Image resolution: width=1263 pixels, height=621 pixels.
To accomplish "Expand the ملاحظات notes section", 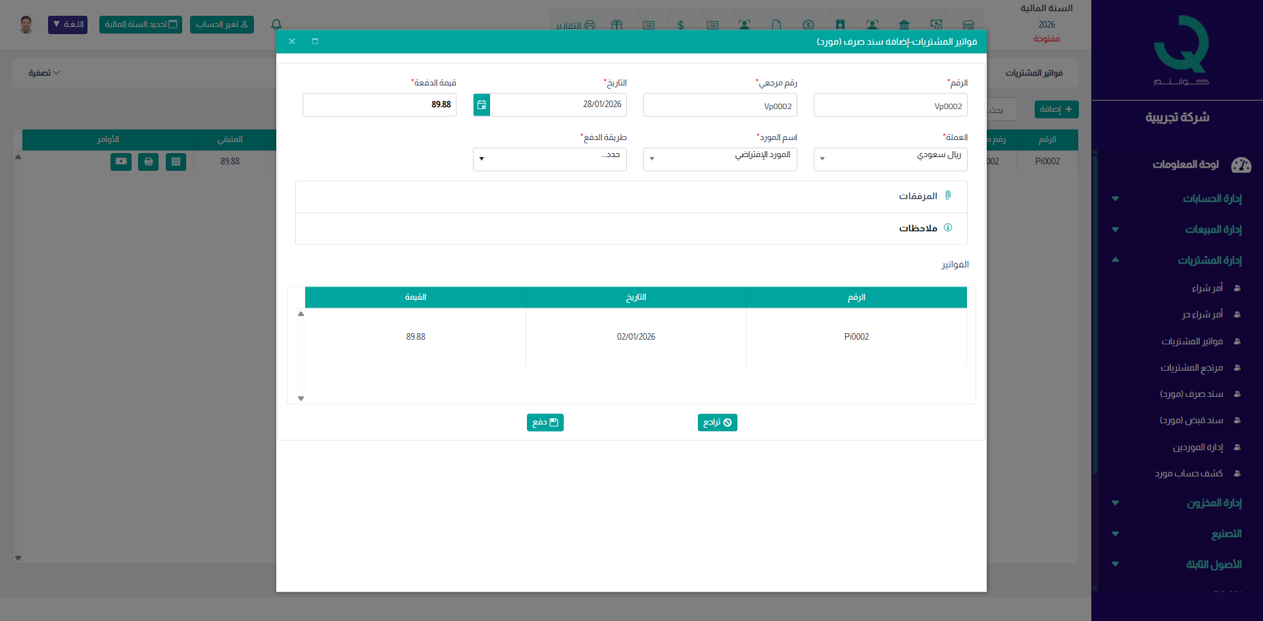I will click(x=918, y=228).
